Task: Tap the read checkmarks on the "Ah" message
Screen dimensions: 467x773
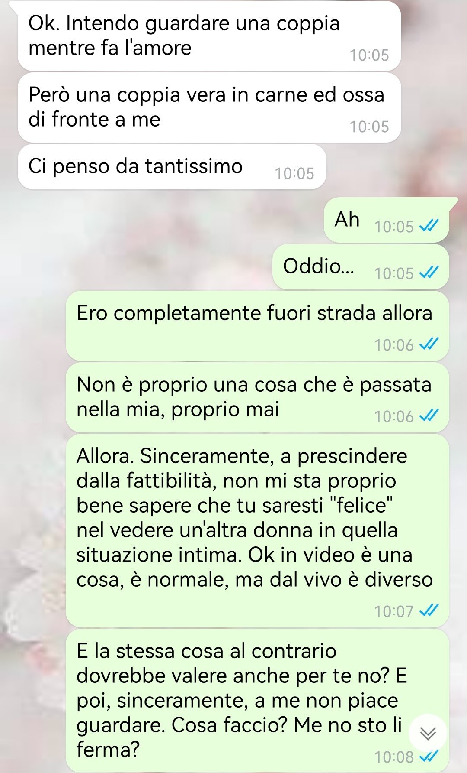Action: click(429, 226)
